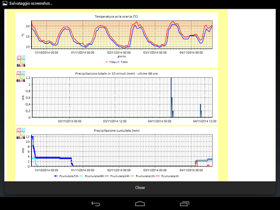Click the SIAS logo beside precipitation 10-minute chart
Viewport: 280px width, 210px height.
coord(21,77)
